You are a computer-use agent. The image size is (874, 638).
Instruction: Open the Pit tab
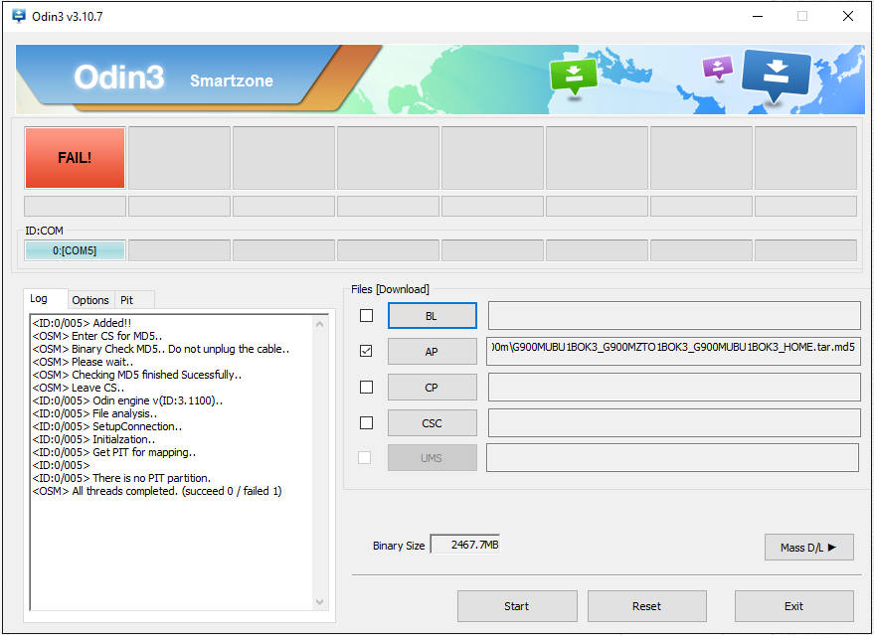[x=134, y=300]
